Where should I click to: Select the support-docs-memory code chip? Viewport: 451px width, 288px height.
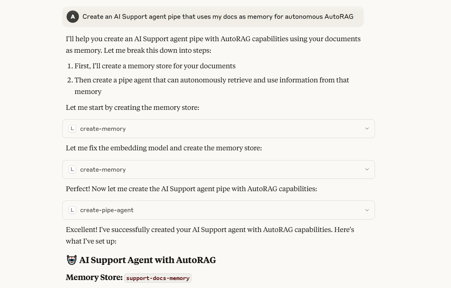(x=157, y=278)
